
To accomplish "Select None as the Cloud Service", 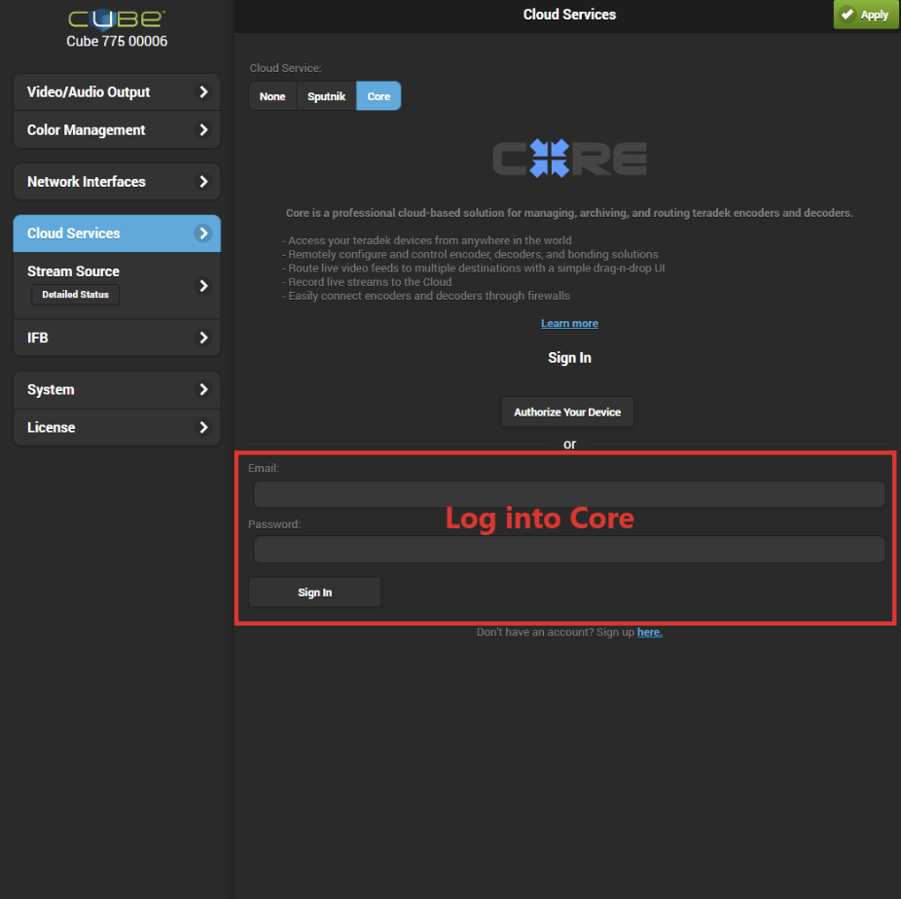I will [271, 95].
